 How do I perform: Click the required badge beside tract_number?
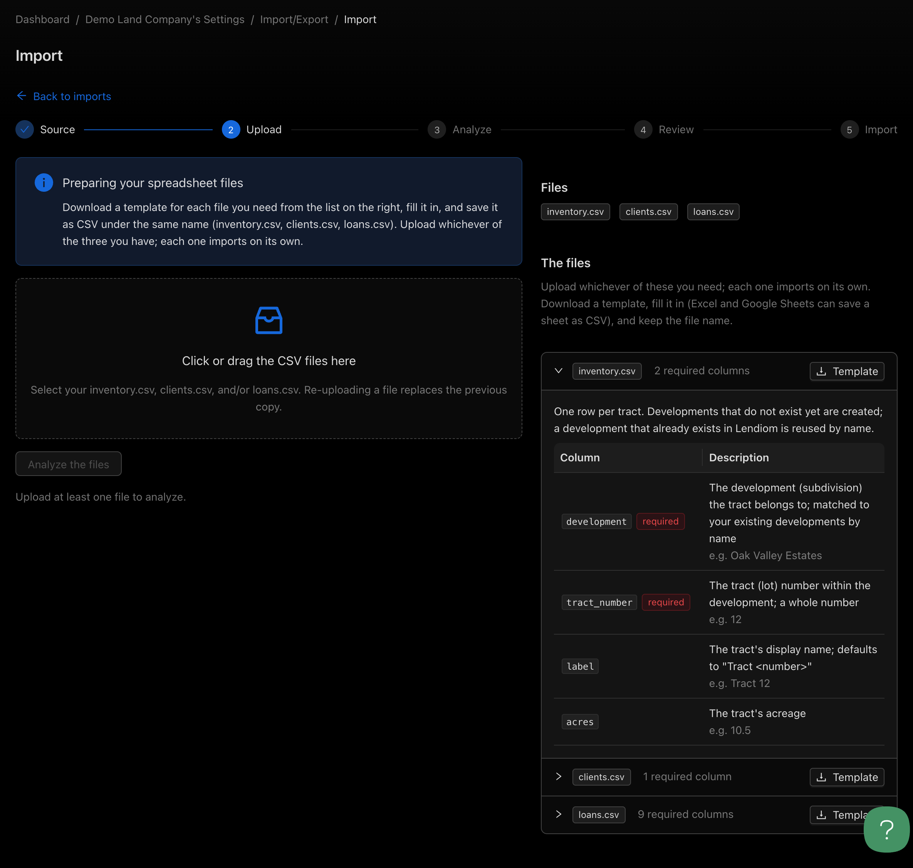click(666, 602)
